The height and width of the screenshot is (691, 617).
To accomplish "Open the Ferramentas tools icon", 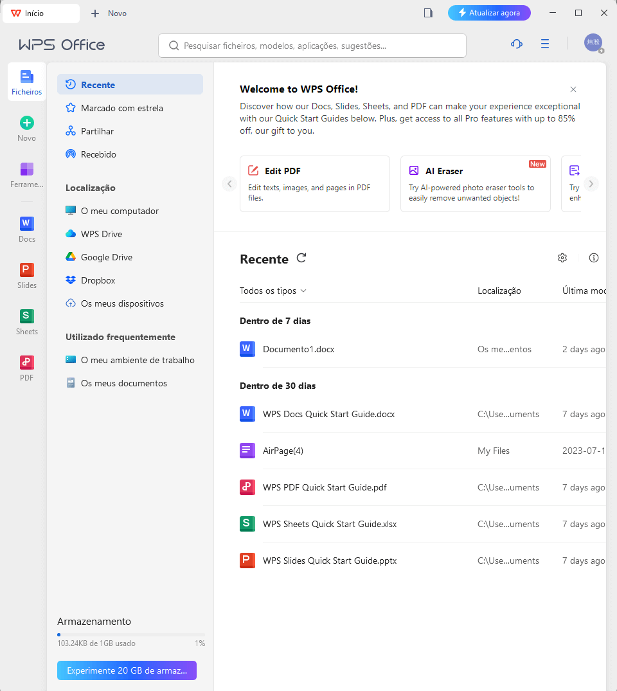I will point(27,169).
